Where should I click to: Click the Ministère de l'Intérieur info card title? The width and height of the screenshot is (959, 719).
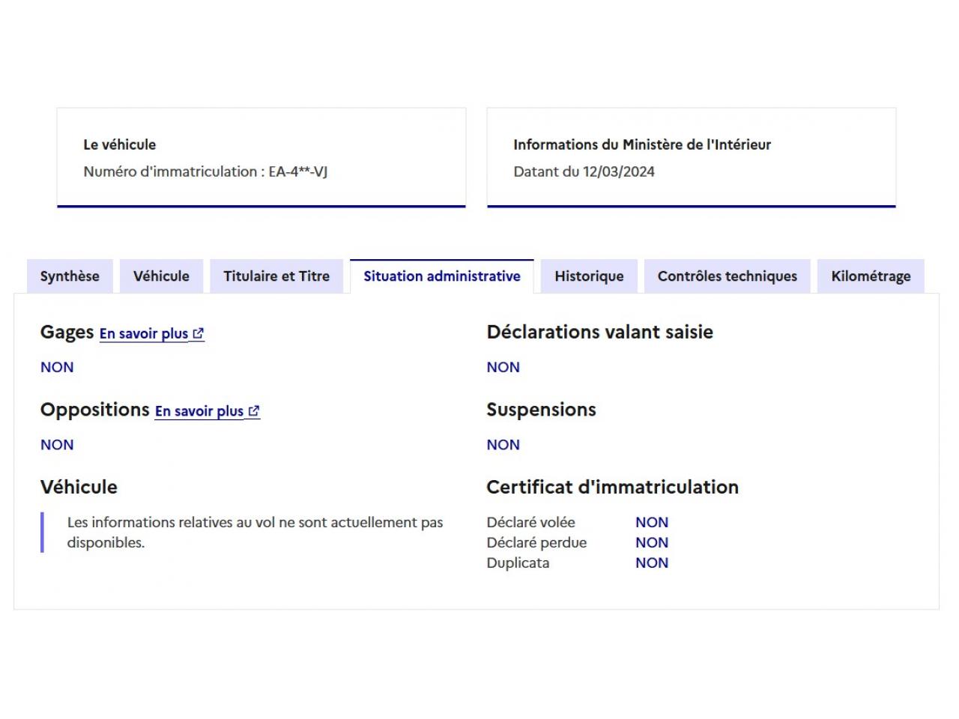point(642,145)
